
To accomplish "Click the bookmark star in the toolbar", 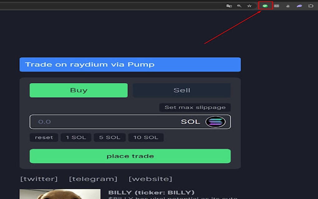I will click(x=249, y=6).
